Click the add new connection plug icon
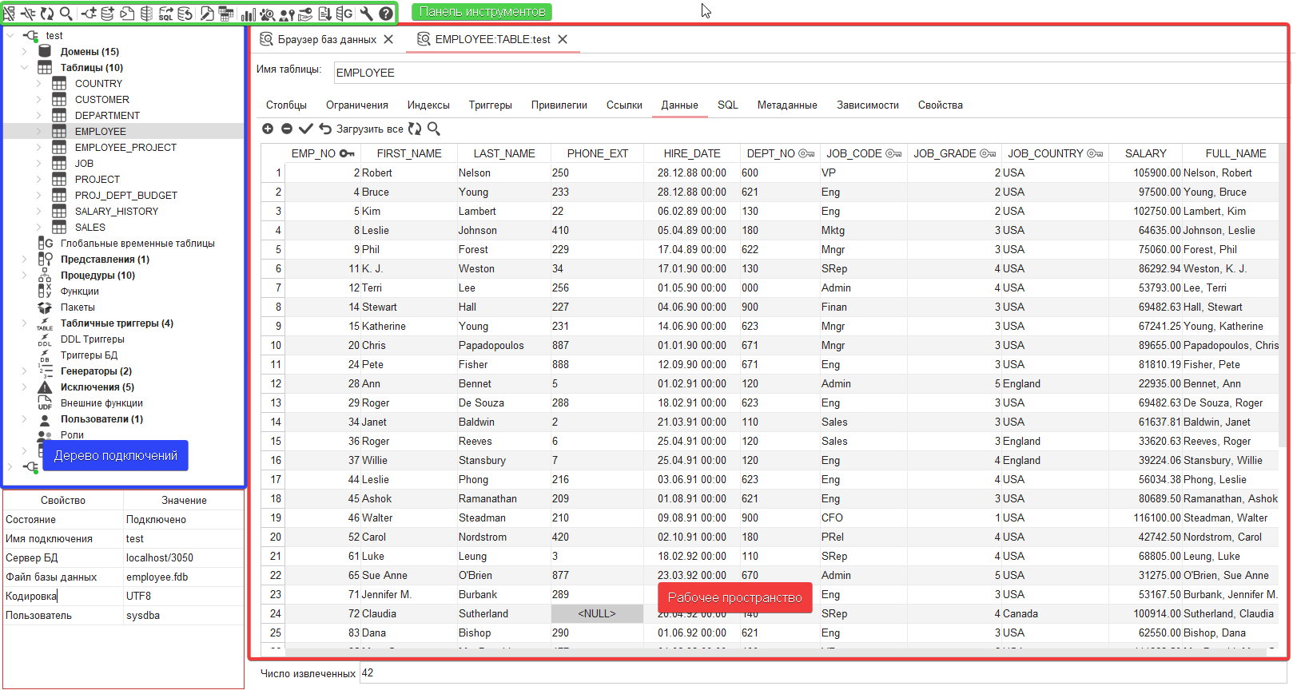The height and width of the screenshot is (690, 1297). tap(88, 14)
